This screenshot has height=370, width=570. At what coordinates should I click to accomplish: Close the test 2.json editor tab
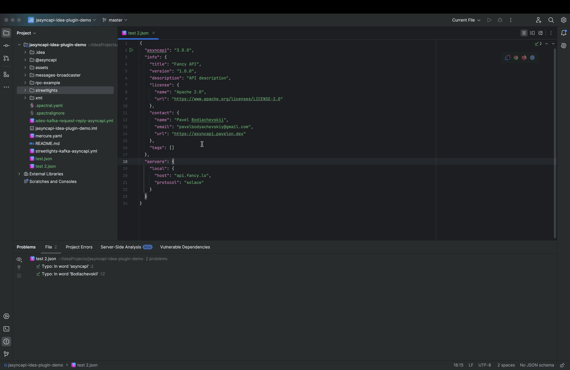pos(154,33)
